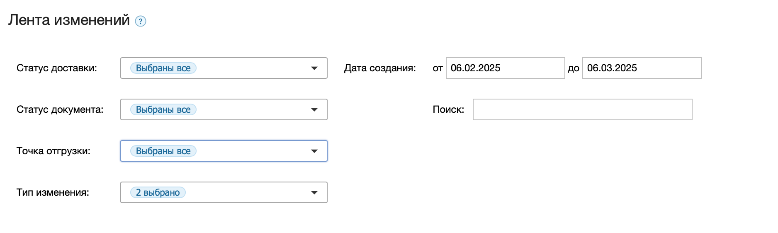Open the Статус доставки dropdown arrow
778x233 pixels.
coord(314,68)
